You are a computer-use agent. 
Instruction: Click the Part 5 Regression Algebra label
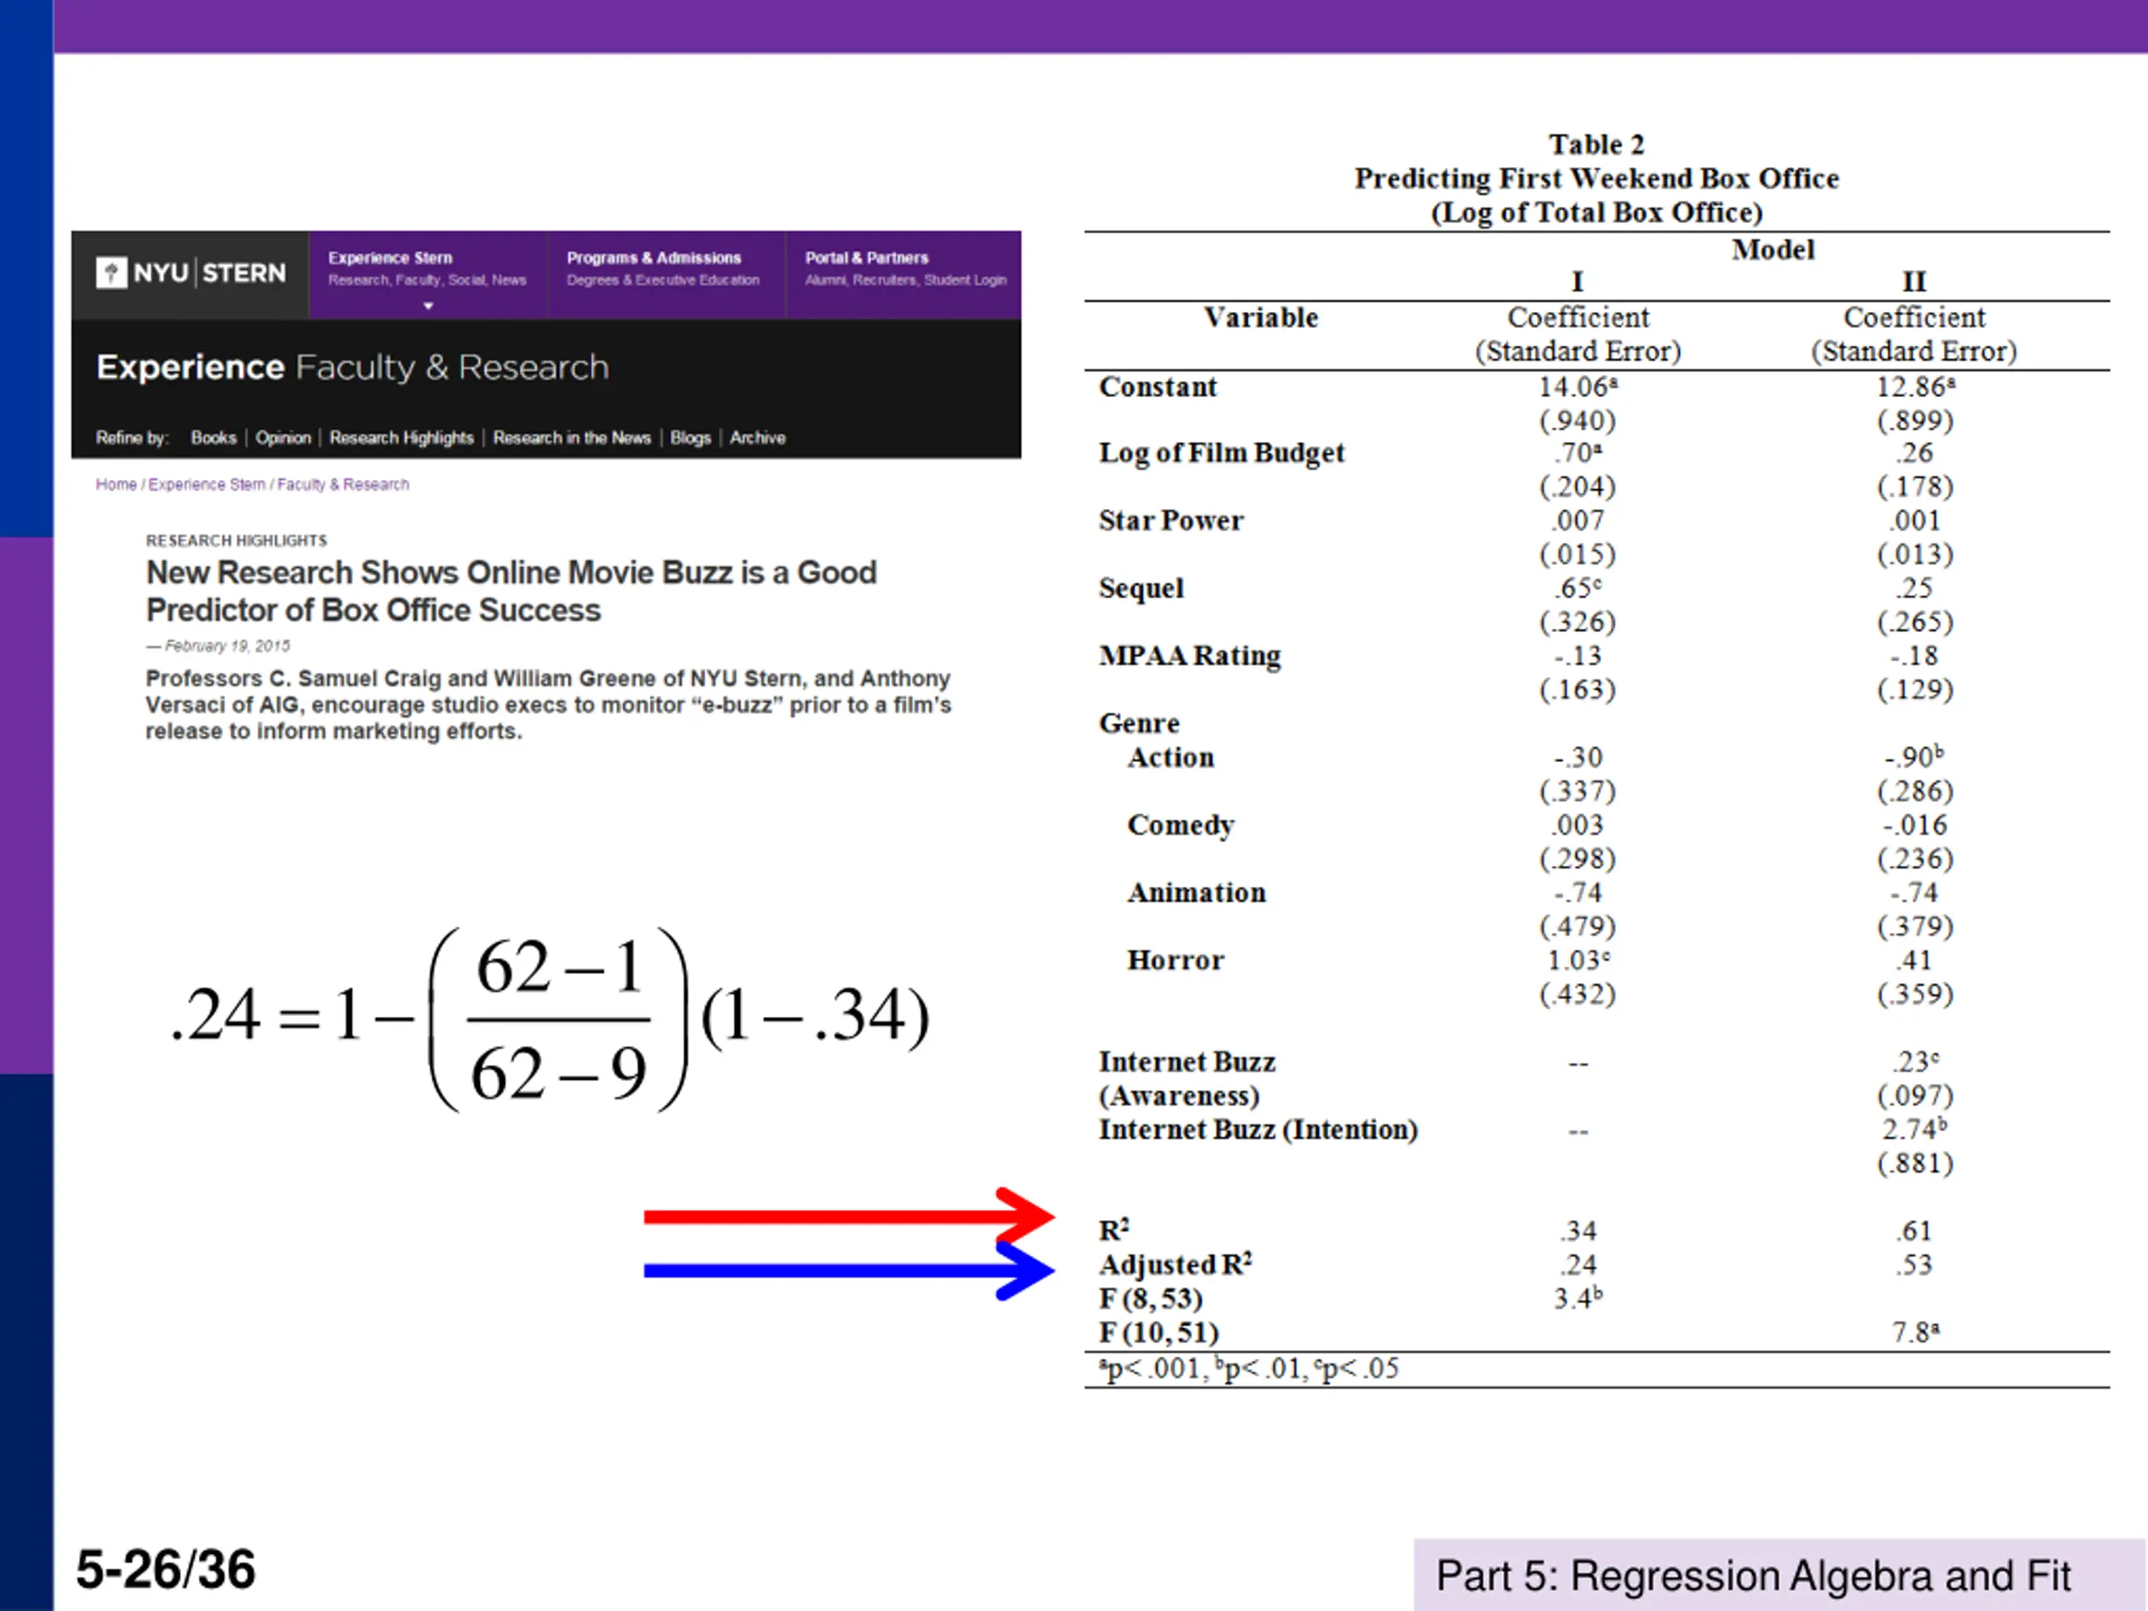coord(1753,1575)
